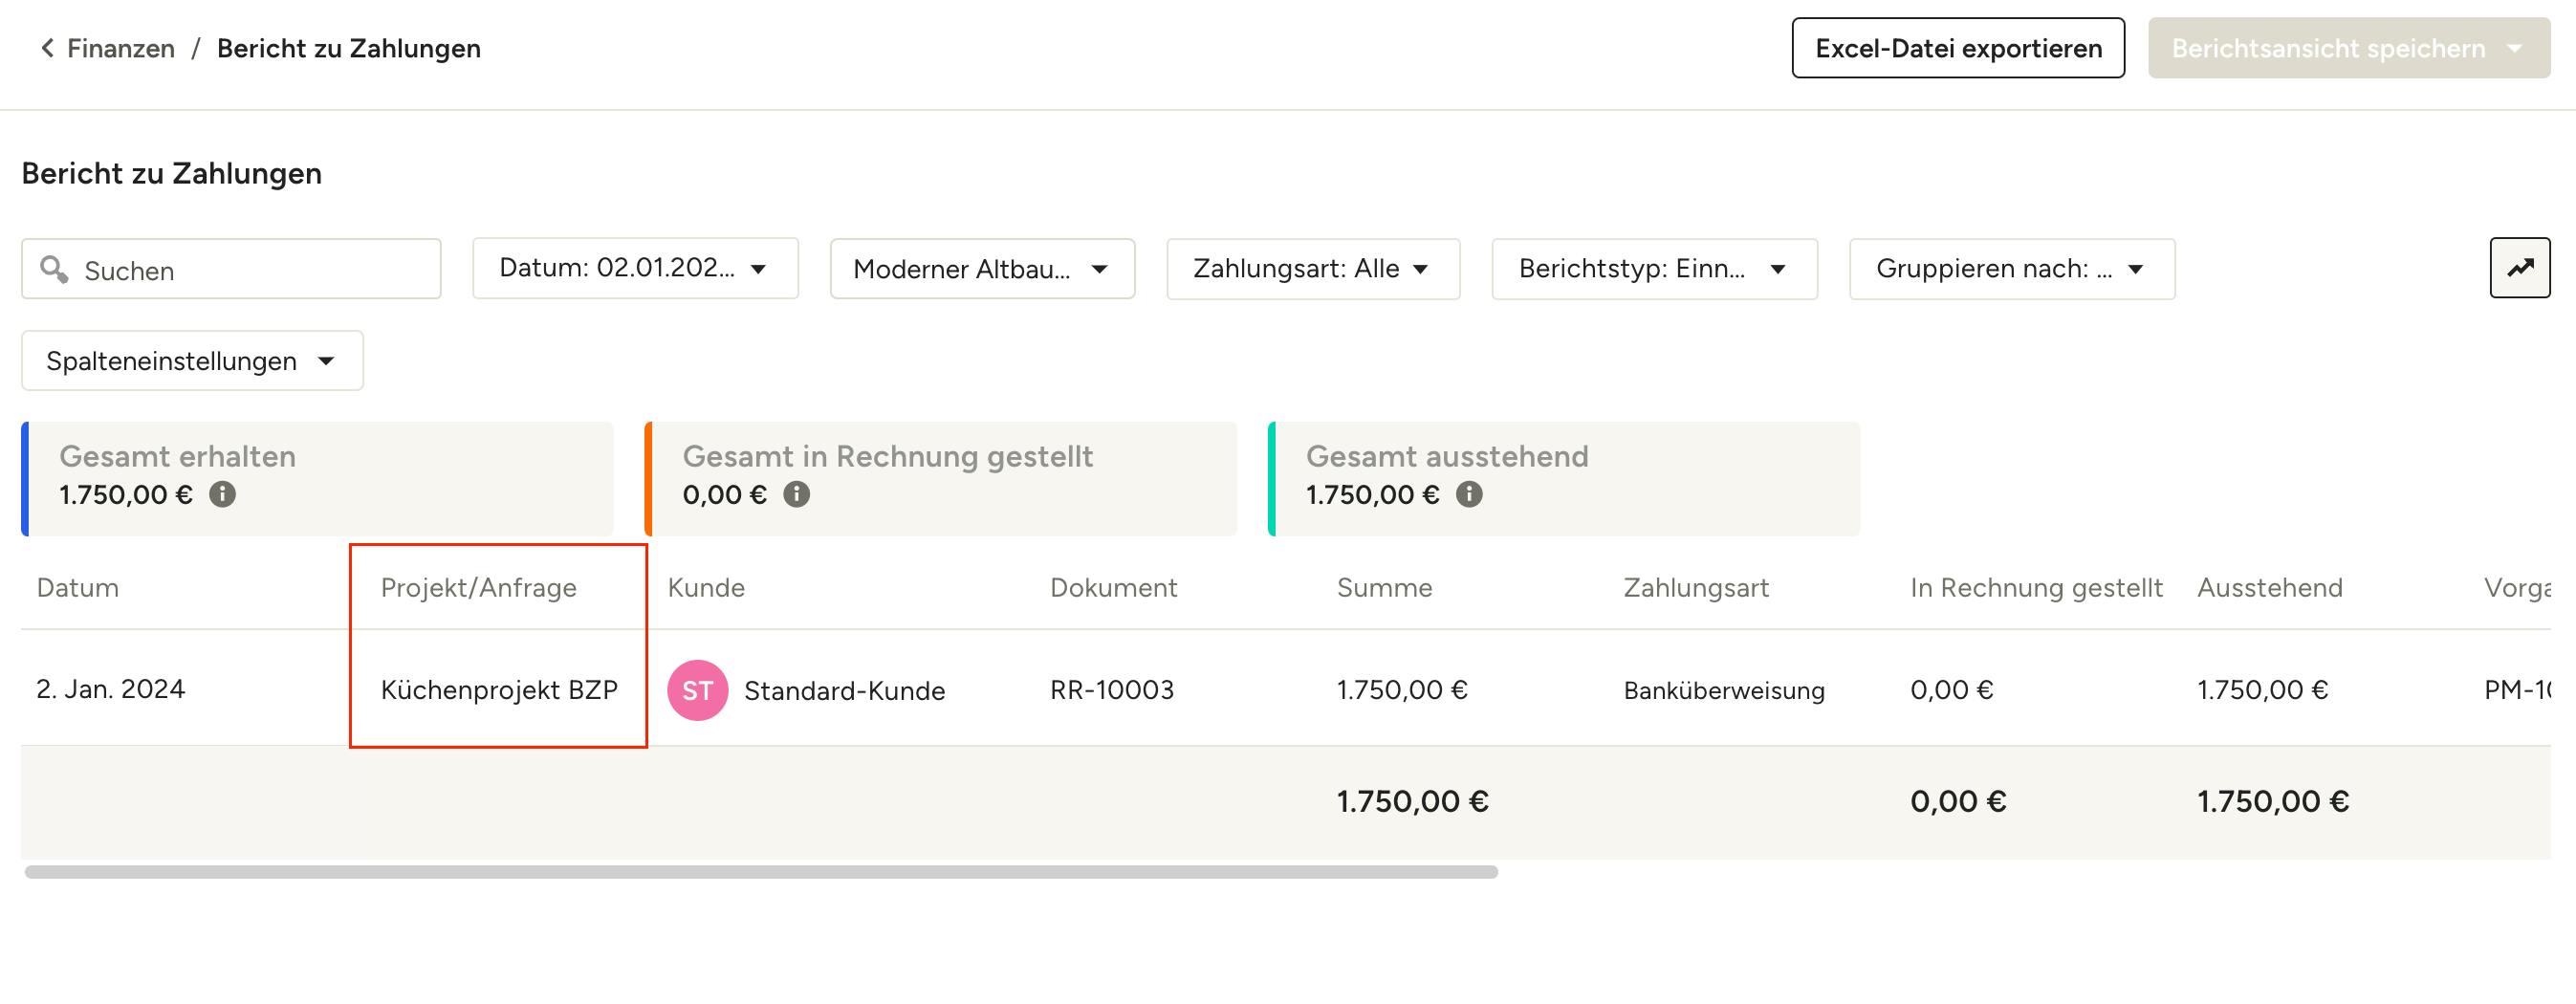
Task: Click info icon beside Gesamt ausstehend amount
Action: 1469,494
